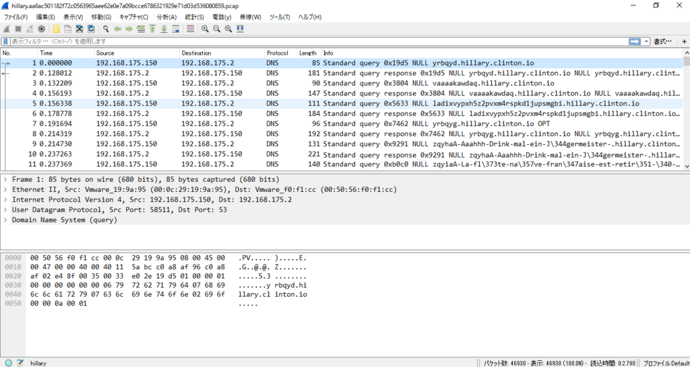Image resolution: width=690 pixels, height=367 pixels.
Task: Open the display filter history dropdown
Action: 646,41
